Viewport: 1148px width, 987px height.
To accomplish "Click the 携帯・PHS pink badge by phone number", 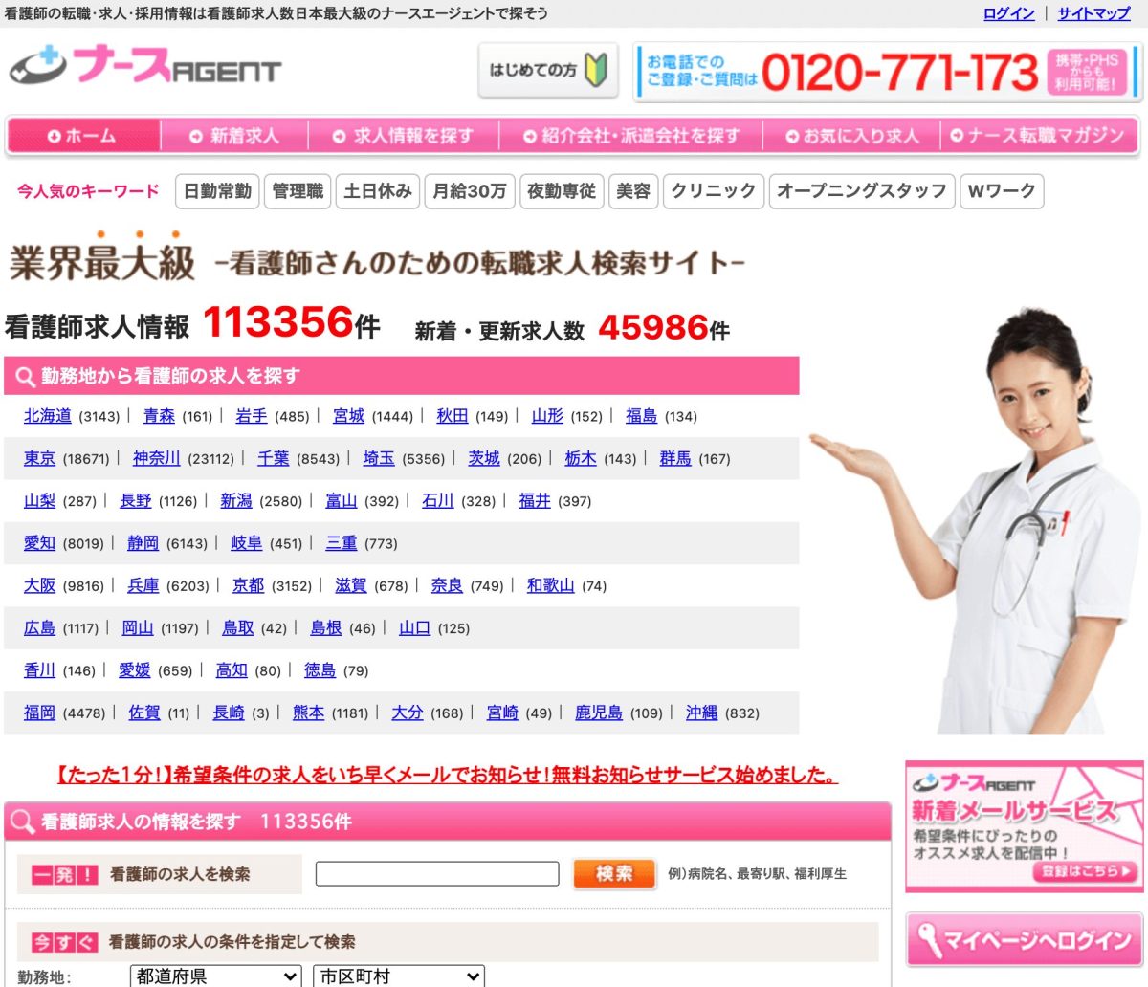I will [x=1086, y=72].
